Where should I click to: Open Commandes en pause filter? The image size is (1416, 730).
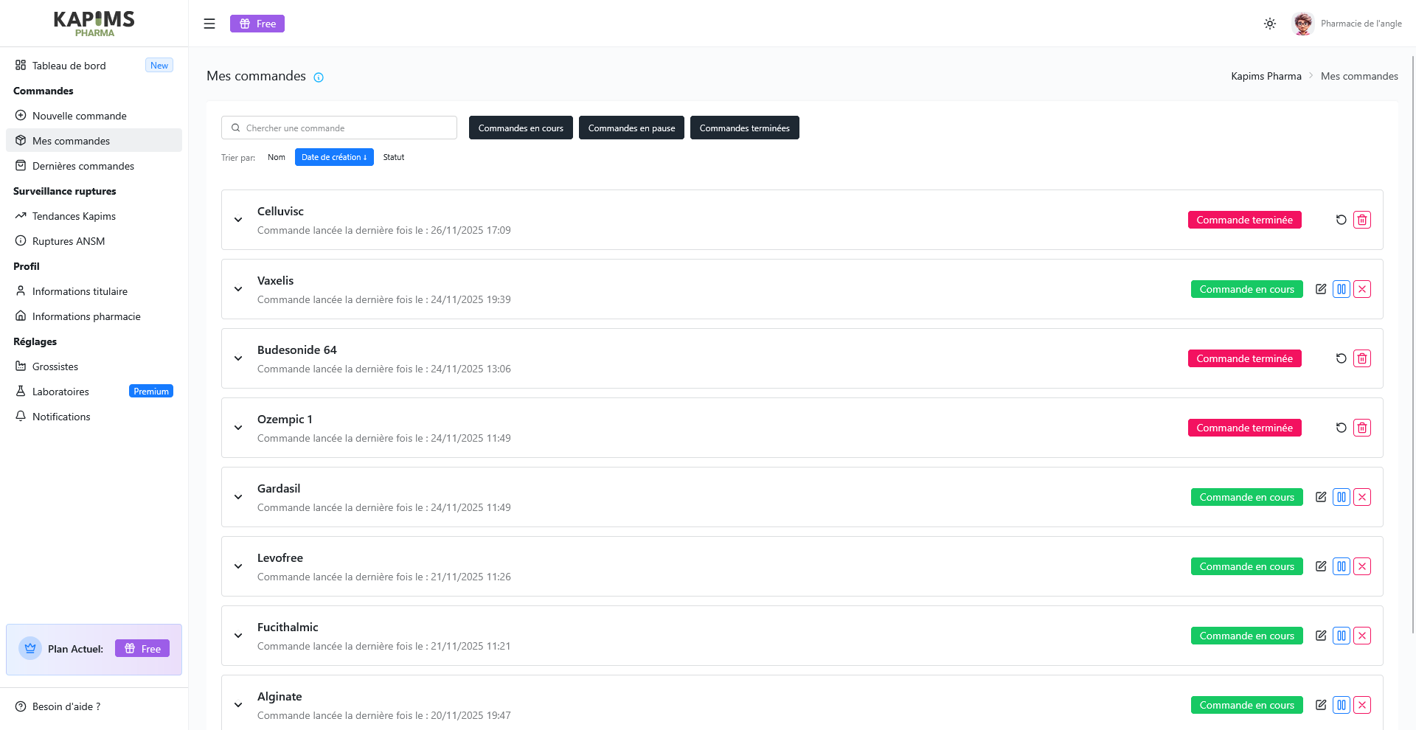point(631,128)
